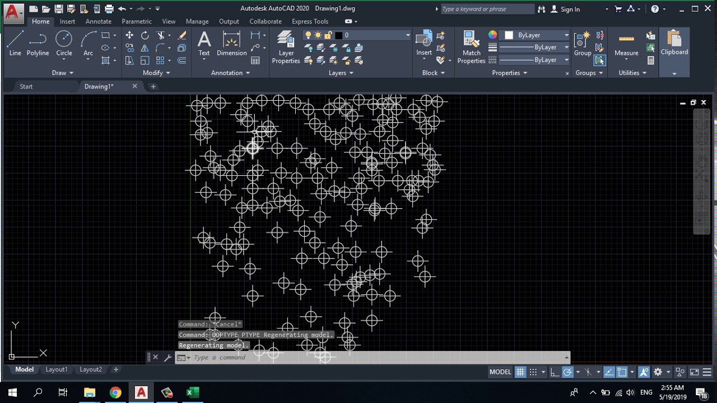
Task: Use the Erase tool
Action: [x=182, y=35]
